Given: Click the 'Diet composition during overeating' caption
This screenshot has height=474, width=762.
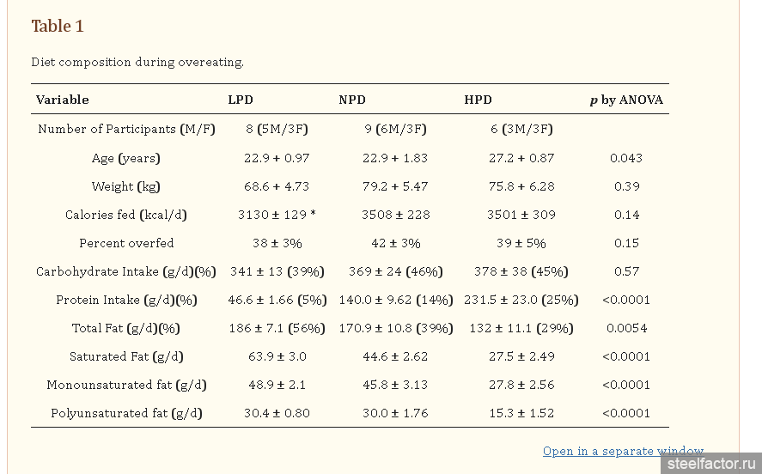Looking at the screenshot, I should coord(137,62).
